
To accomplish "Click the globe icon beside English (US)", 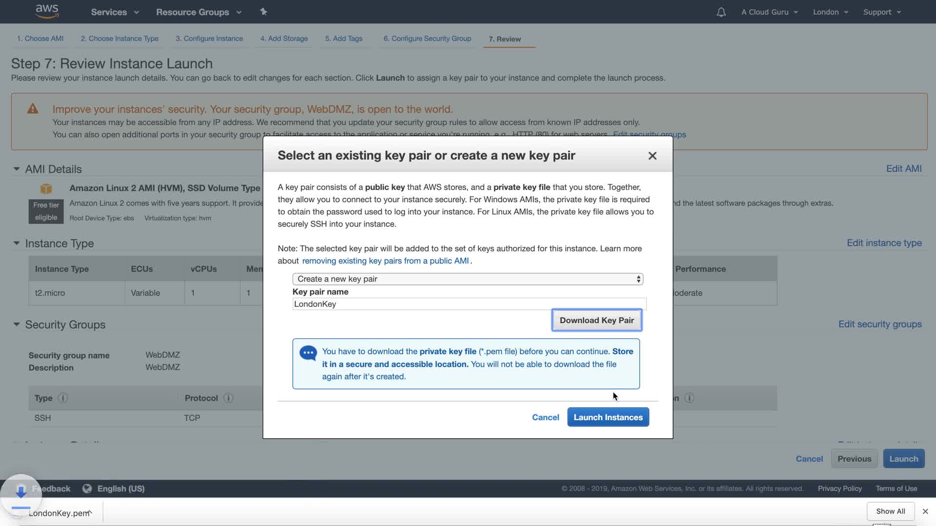I will [87, 488].
